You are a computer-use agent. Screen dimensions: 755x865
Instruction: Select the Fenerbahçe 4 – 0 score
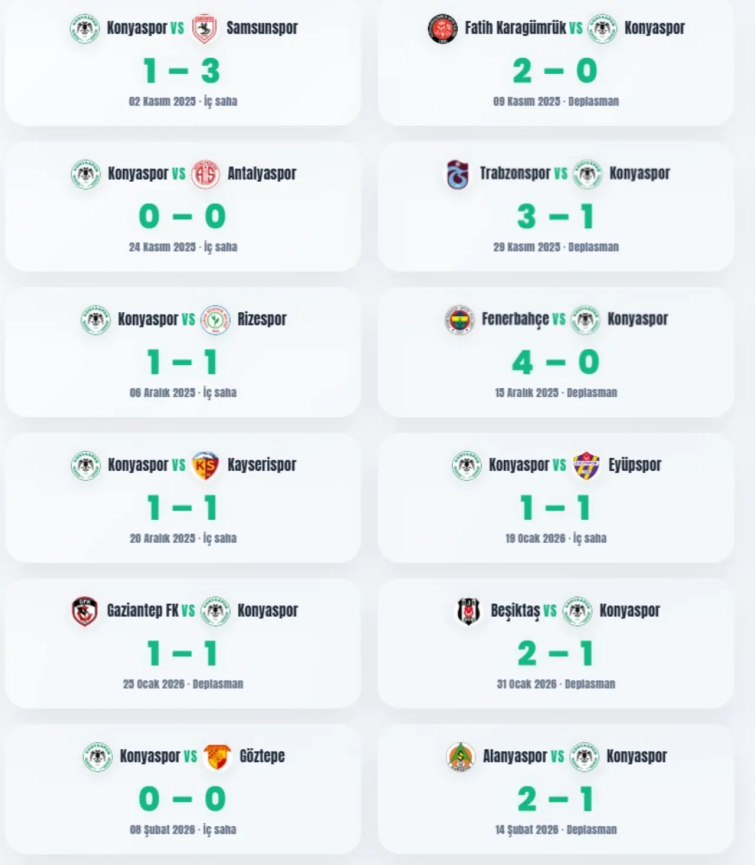point(556,362)
